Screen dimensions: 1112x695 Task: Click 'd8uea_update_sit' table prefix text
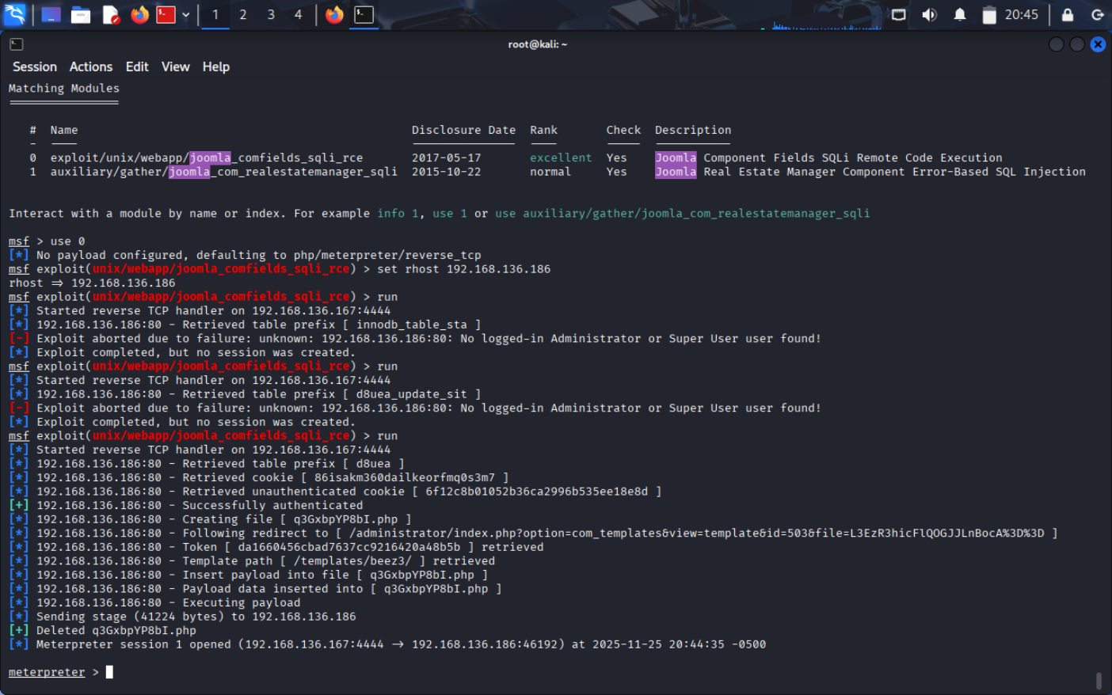[411, 394]
